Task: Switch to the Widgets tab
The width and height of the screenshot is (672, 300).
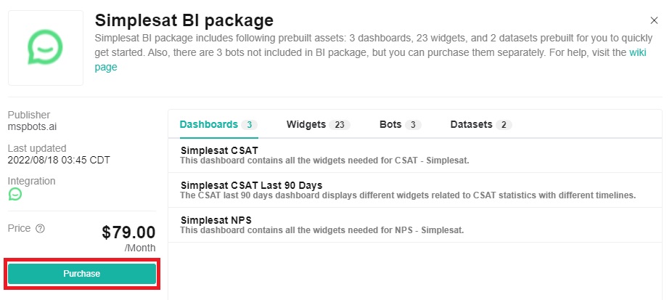Action: 306,124
